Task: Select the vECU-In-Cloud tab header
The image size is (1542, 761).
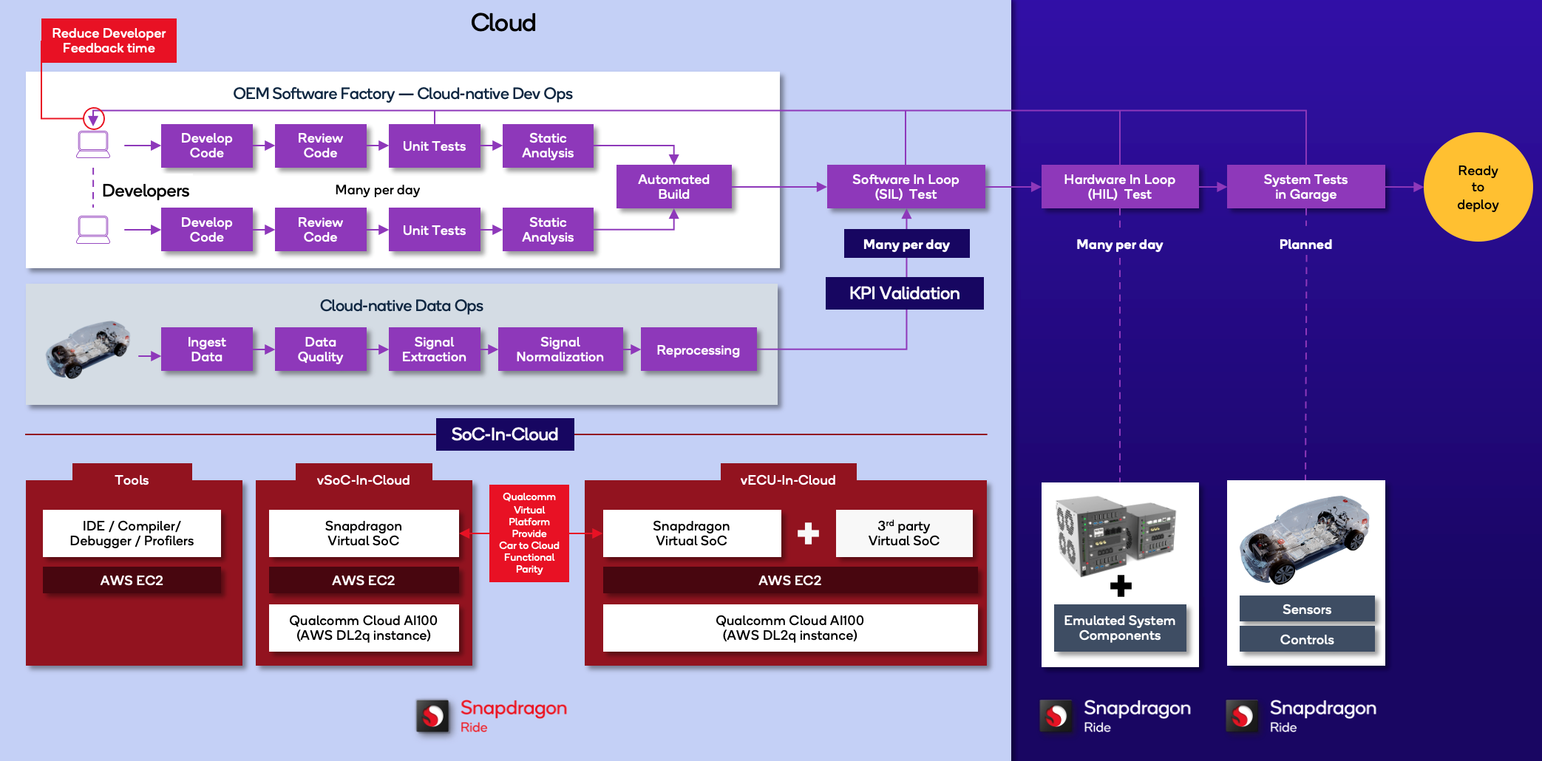Action: click(788, 480)
